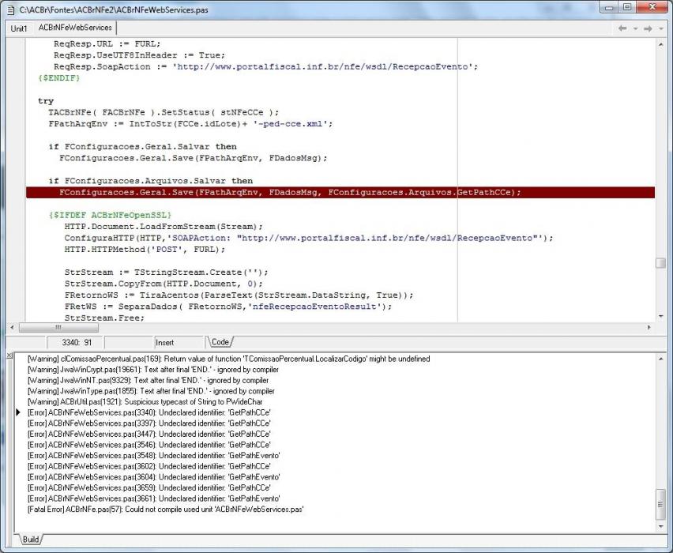Click the if FConfiguracoes.Arquivos.Salvar then line

[151, 181]
